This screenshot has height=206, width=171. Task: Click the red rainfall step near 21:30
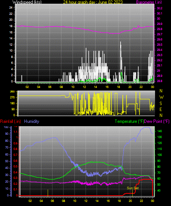(x=139, y=182)
